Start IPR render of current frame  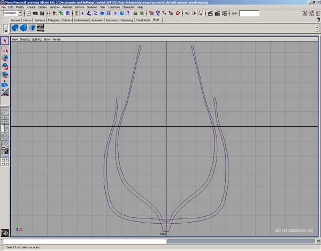click(217, 13)
